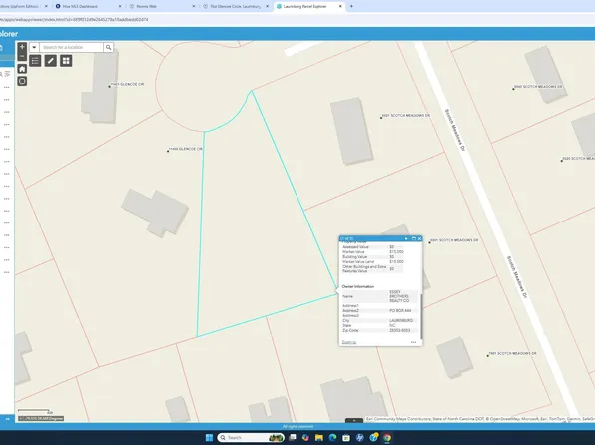595x445 pixels.
Task: Open the legend list widget
Action: tap(35, 61)
